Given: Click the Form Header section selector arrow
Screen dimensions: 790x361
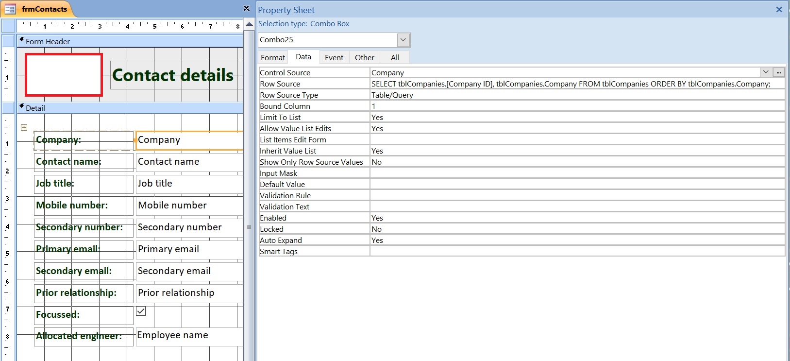Looking at the screenshot, I should click(x=22, y=40).
